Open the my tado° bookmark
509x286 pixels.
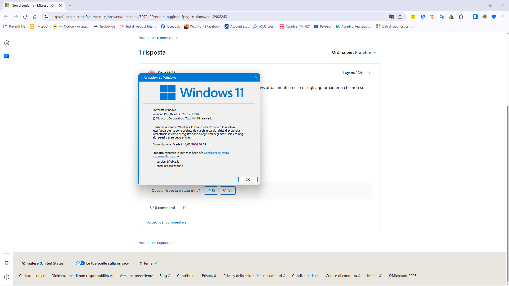(x=39, y=26)
